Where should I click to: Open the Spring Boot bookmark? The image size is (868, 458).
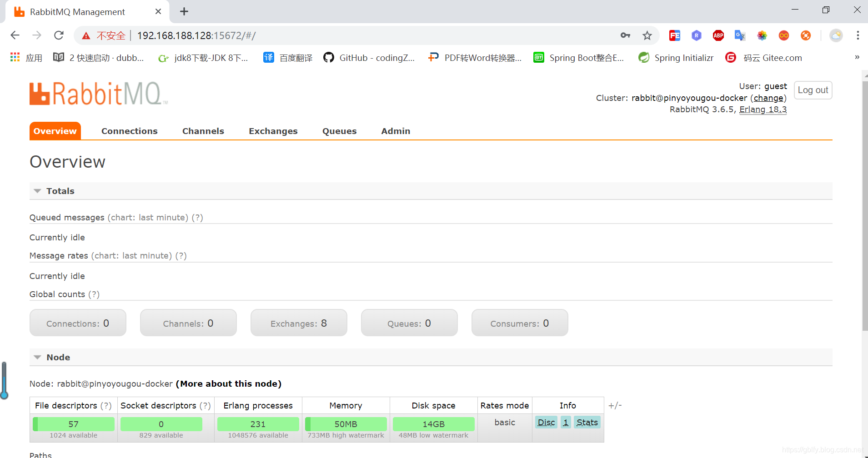click(578, 58)
